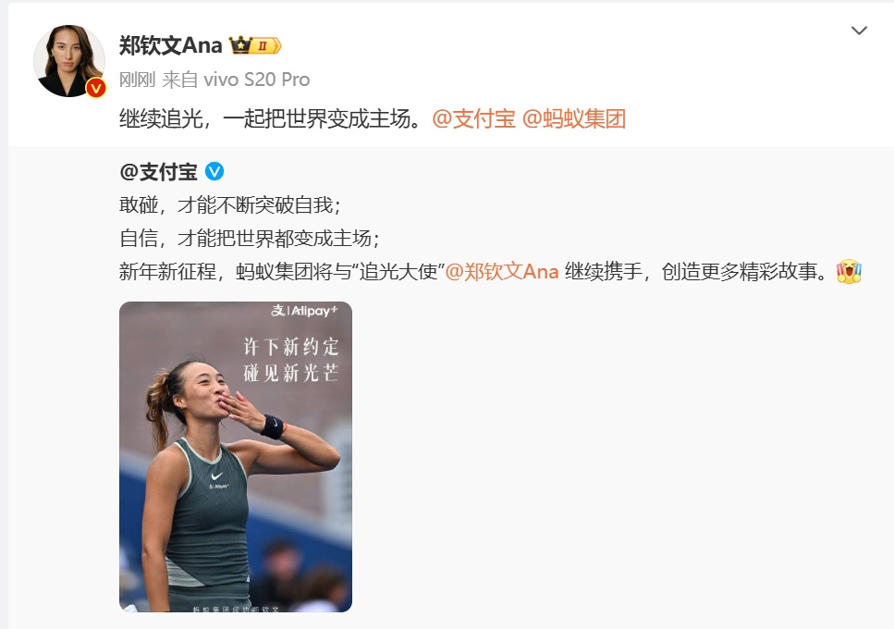
Task: Click the Alipay+ logo on the poster
Action: pos(304,311)
